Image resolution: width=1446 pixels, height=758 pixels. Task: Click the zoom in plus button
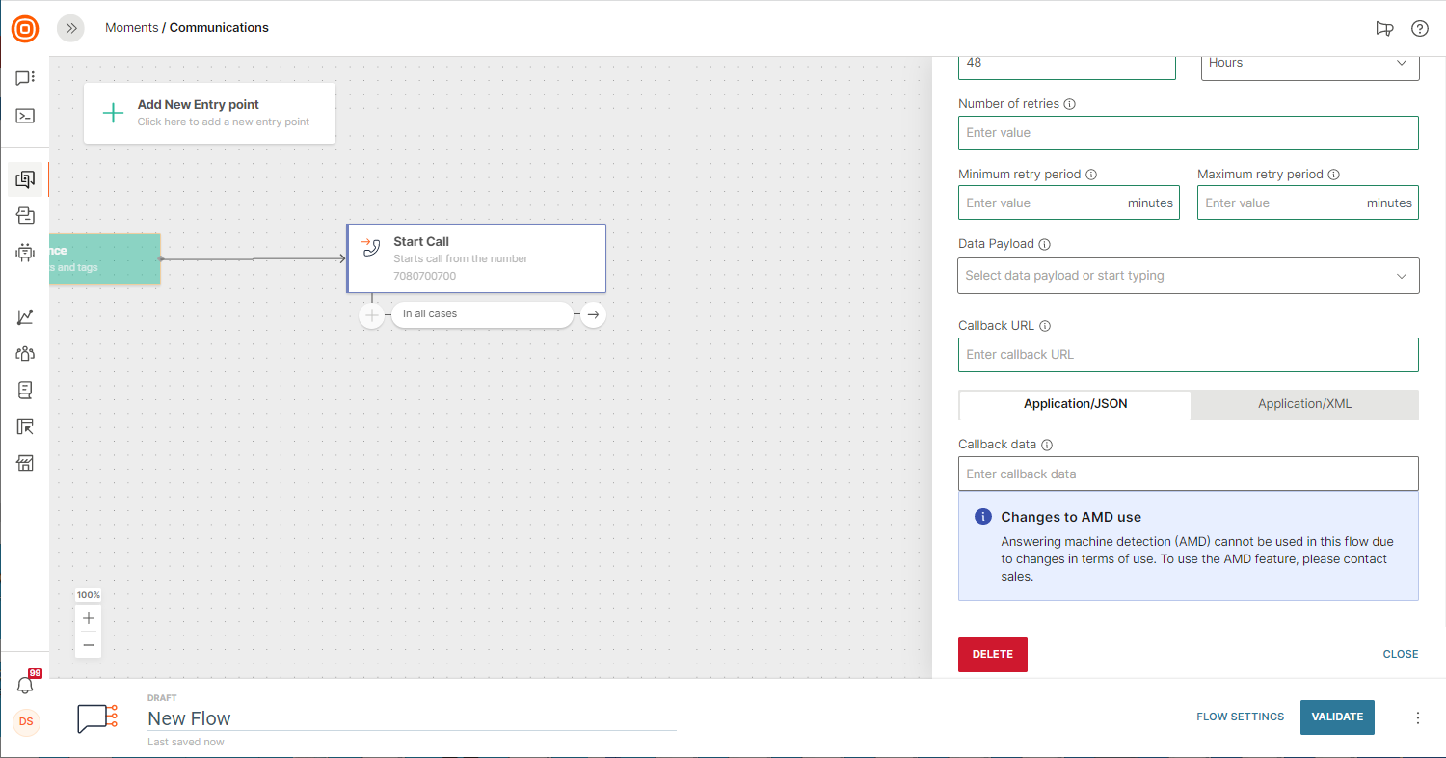pos(89,618)
